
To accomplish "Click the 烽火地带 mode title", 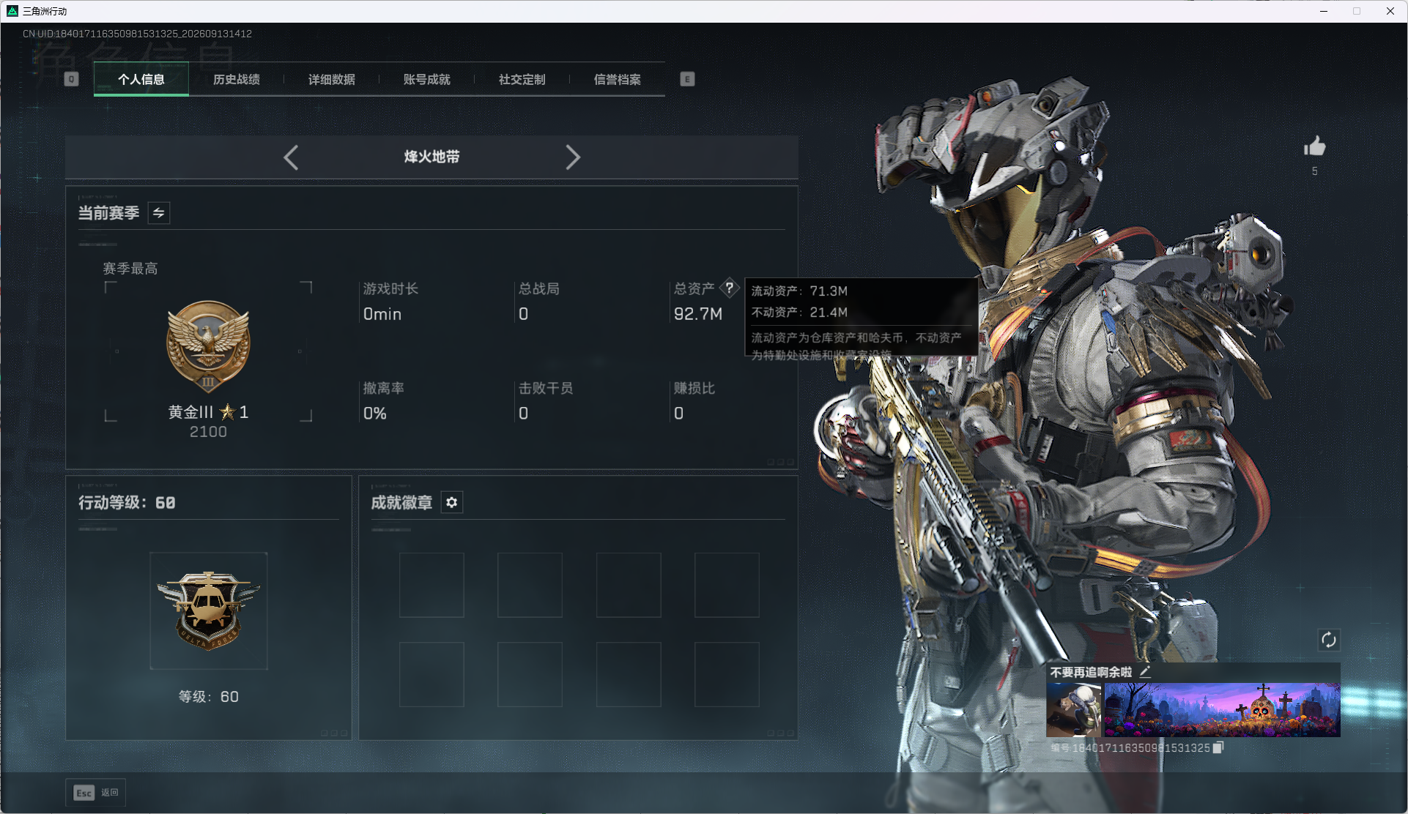I will 432,157.
